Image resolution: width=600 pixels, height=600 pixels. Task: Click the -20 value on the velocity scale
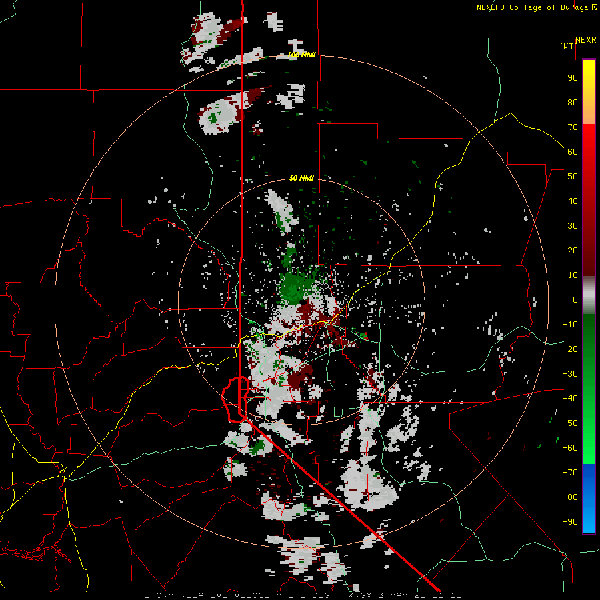pos(570,349)
